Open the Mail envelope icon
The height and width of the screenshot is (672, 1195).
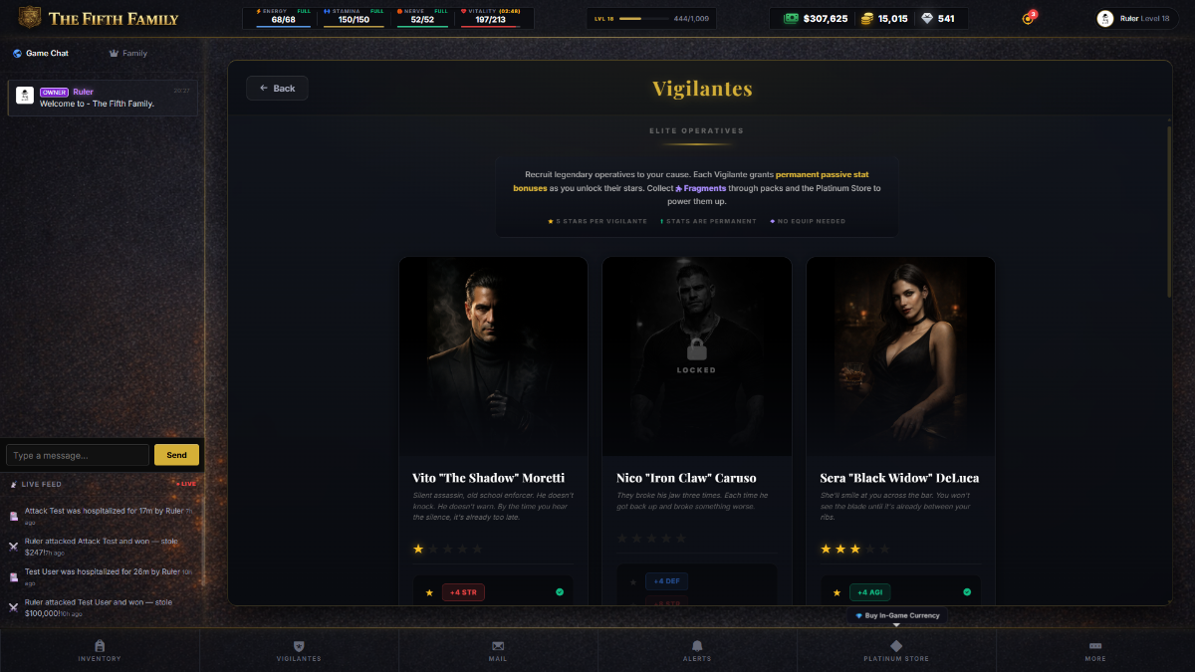pyautogui.click(x=498, y=647)
